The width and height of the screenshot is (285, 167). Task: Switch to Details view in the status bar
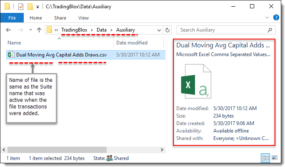(265, 158)
